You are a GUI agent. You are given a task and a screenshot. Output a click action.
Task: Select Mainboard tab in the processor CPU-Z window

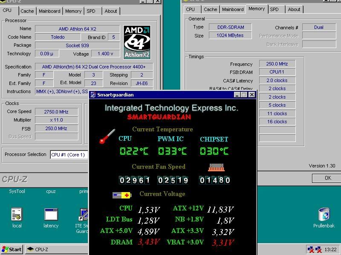click(x=49, y=11)
